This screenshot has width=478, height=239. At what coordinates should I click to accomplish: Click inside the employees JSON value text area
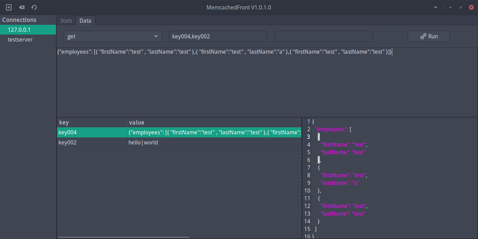267,82
